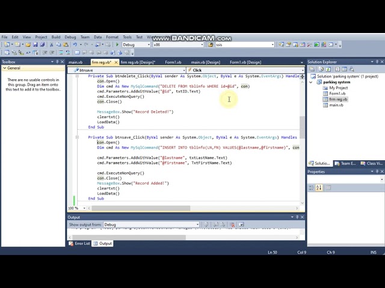
Task: Click the Add New Item toolbar icon
Action: click(x=17, y=45)
